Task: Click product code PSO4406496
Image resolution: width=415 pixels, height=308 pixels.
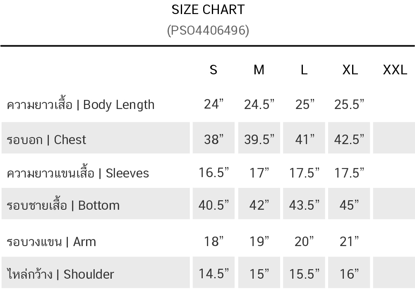Action: tap(208, 30)
